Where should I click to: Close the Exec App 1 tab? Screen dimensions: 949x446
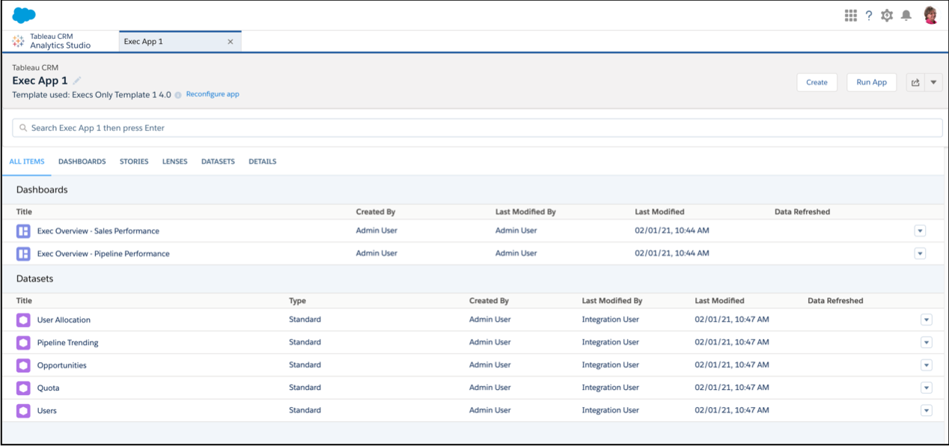(231, 42)
